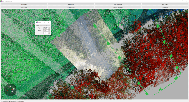The image size is (189, 102).
Task: Click the N-E-U compass orientation gizmo
Action: [x=10, y=90]
